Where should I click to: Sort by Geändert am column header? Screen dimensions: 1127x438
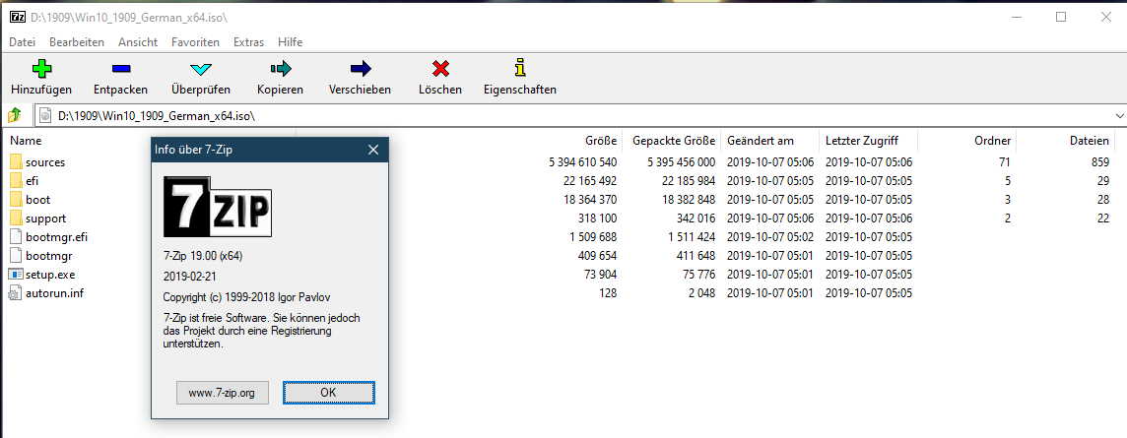pyautogui.click(x=761, y=141)
